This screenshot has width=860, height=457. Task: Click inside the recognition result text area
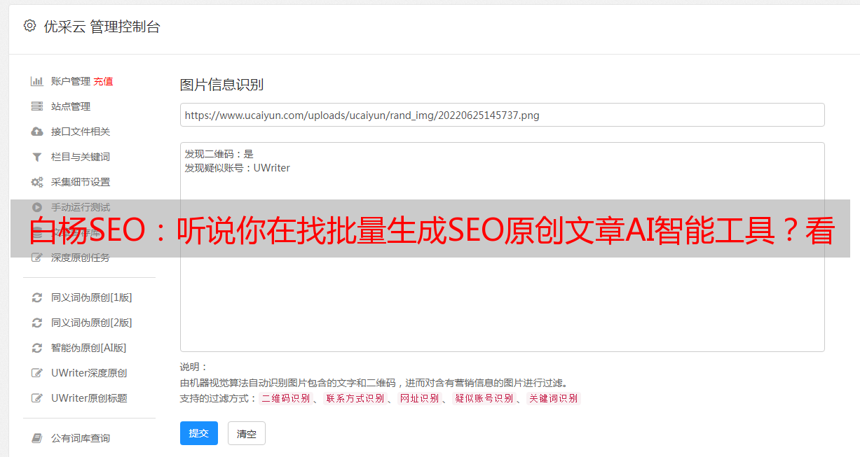pyautogui.click(x=502, y=247)
